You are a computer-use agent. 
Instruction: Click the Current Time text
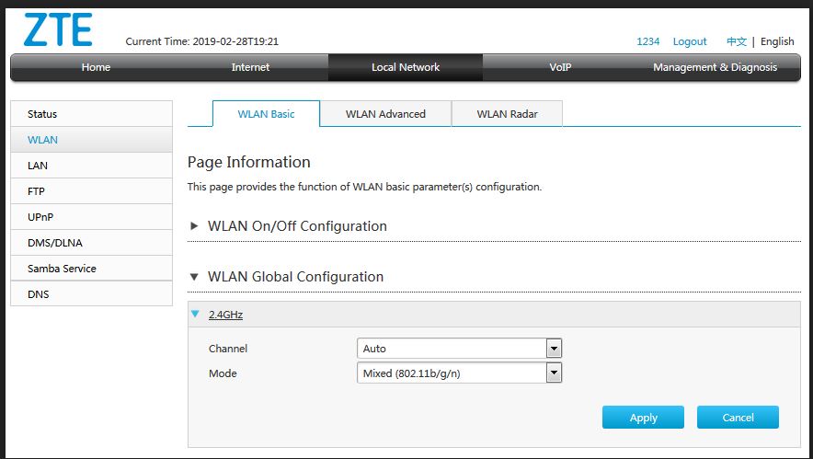pos(201,41)
